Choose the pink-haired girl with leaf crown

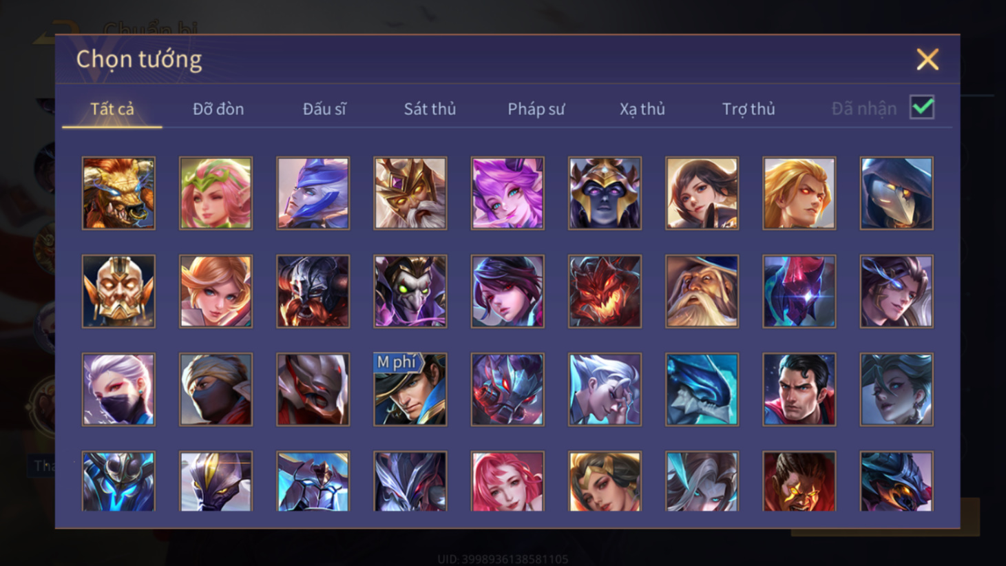pyautogui.click(x=216, y=193)
